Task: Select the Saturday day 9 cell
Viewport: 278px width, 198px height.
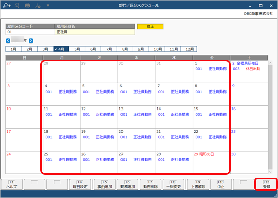Action: 249,95
